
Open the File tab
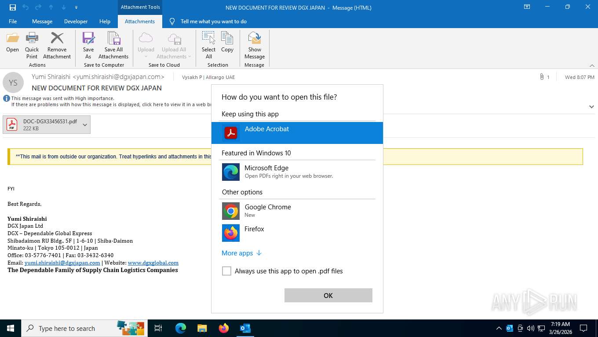coord(13,21)
